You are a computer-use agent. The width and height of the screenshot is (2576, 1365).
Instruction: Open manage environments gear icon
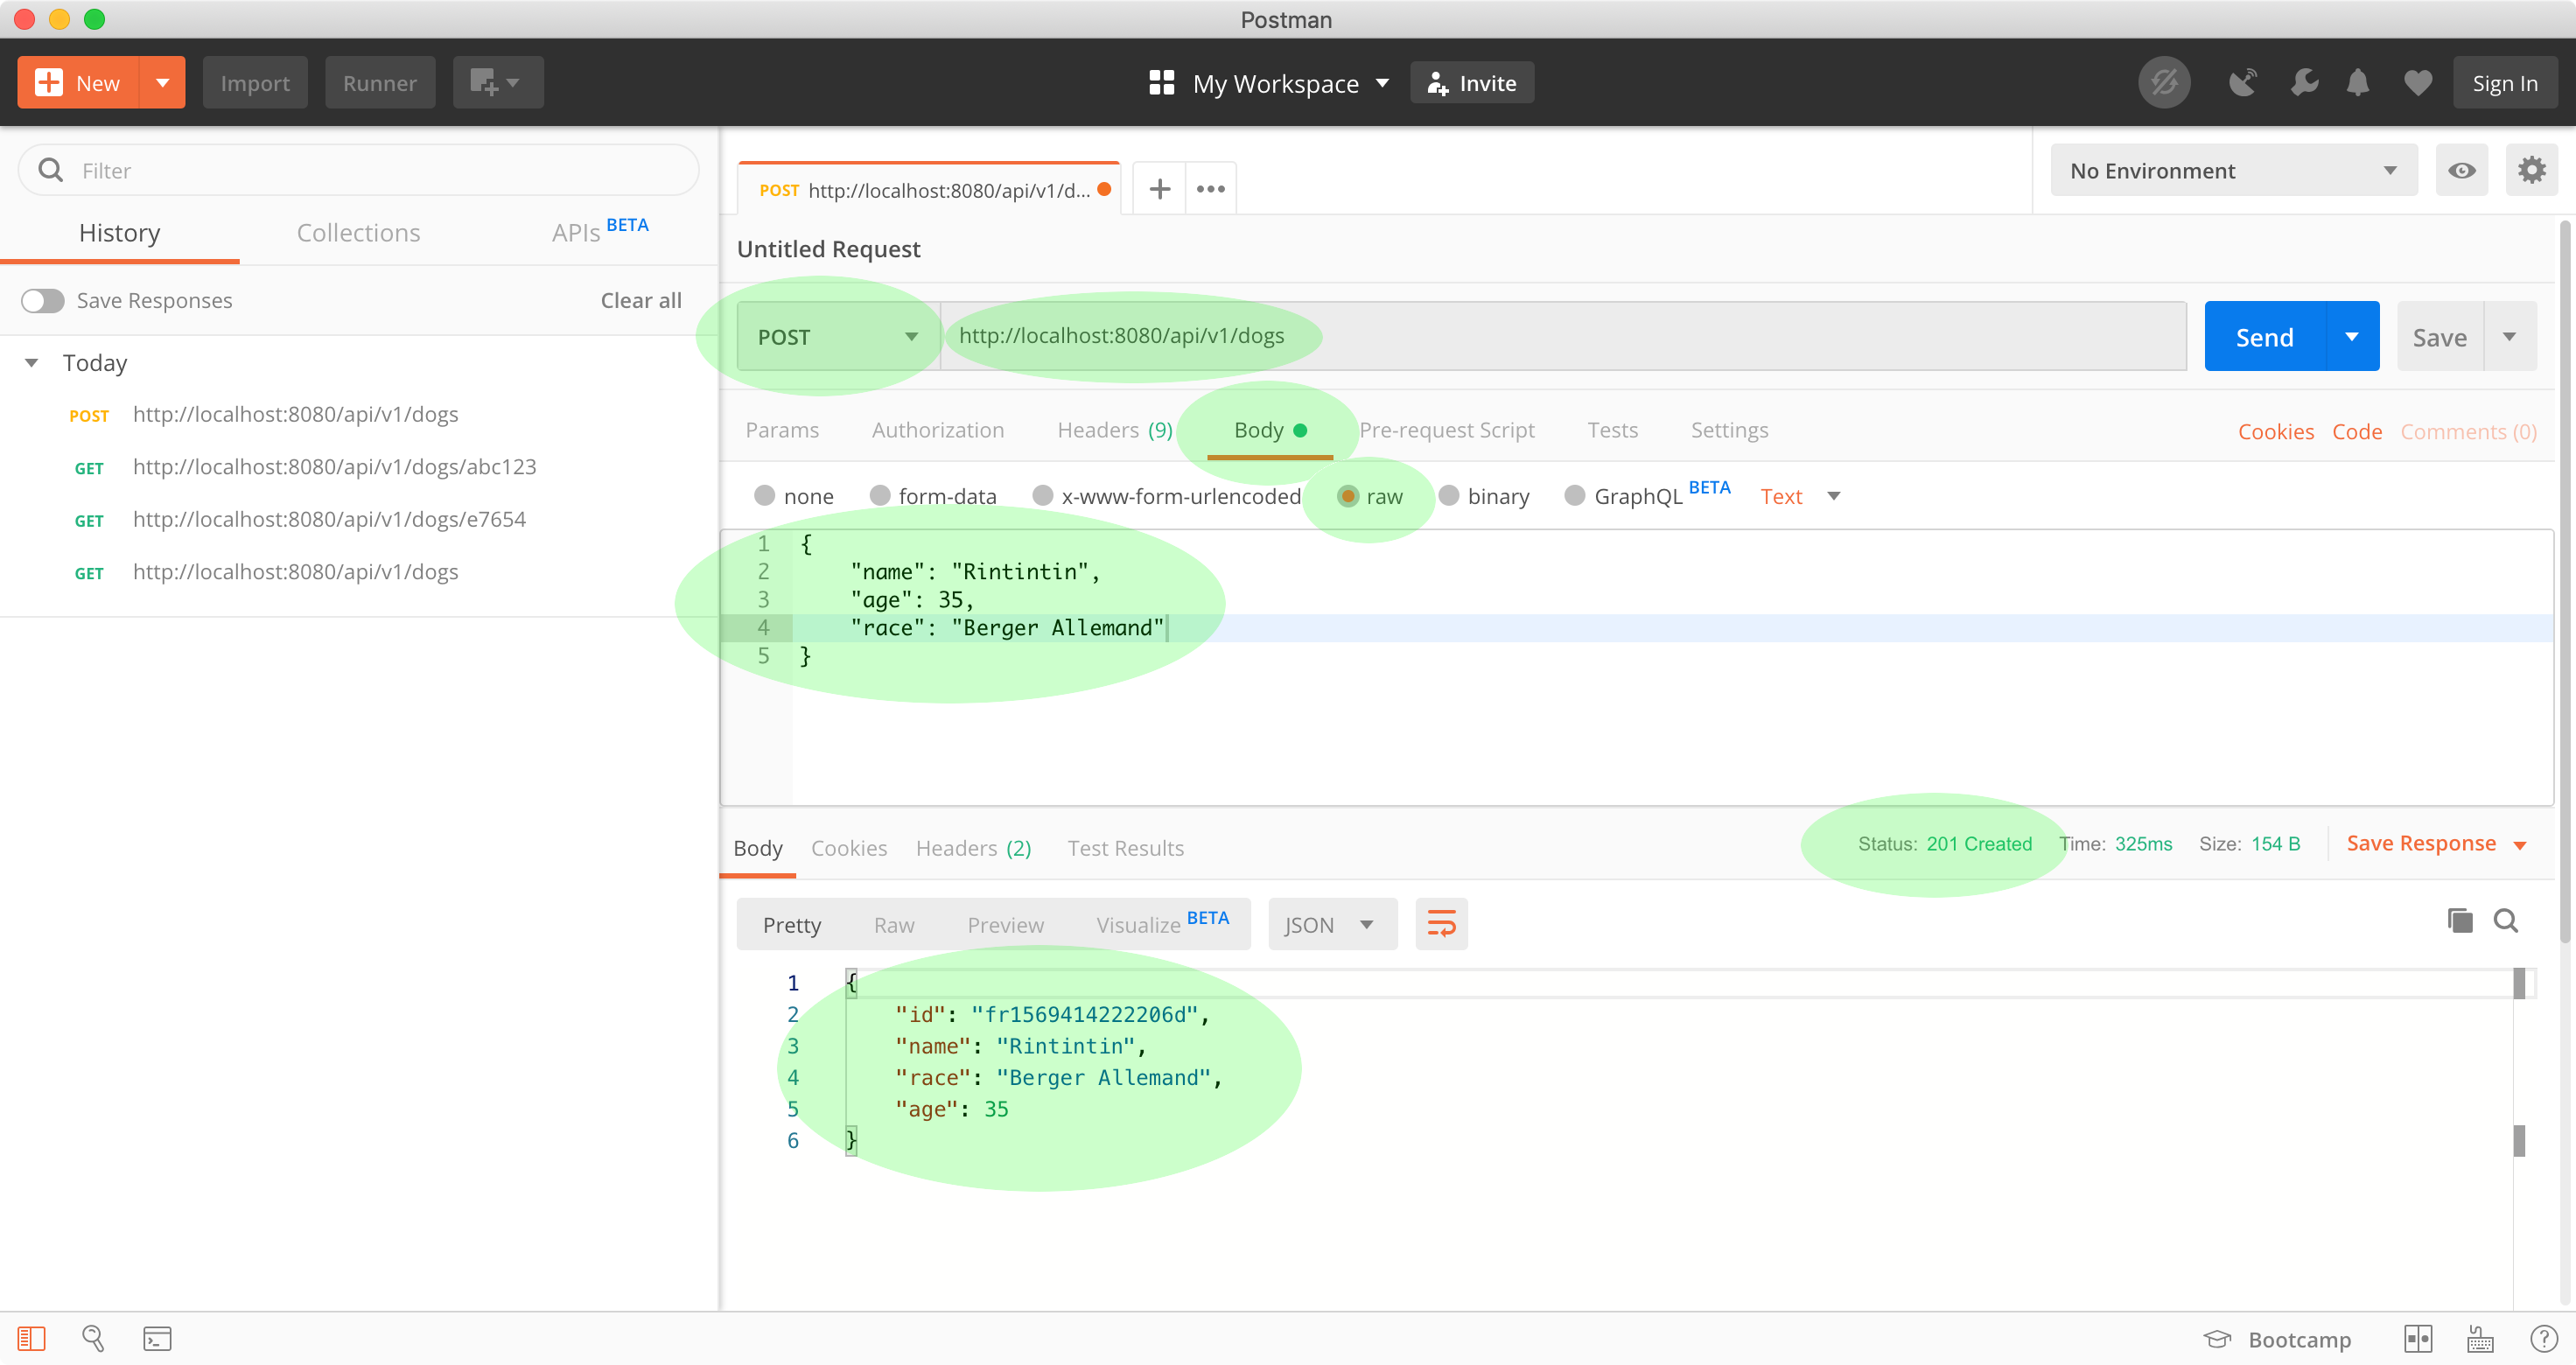coord(2531,171)
